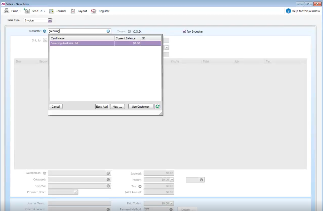Click into the Customer search field

click(x=77, y=31)
